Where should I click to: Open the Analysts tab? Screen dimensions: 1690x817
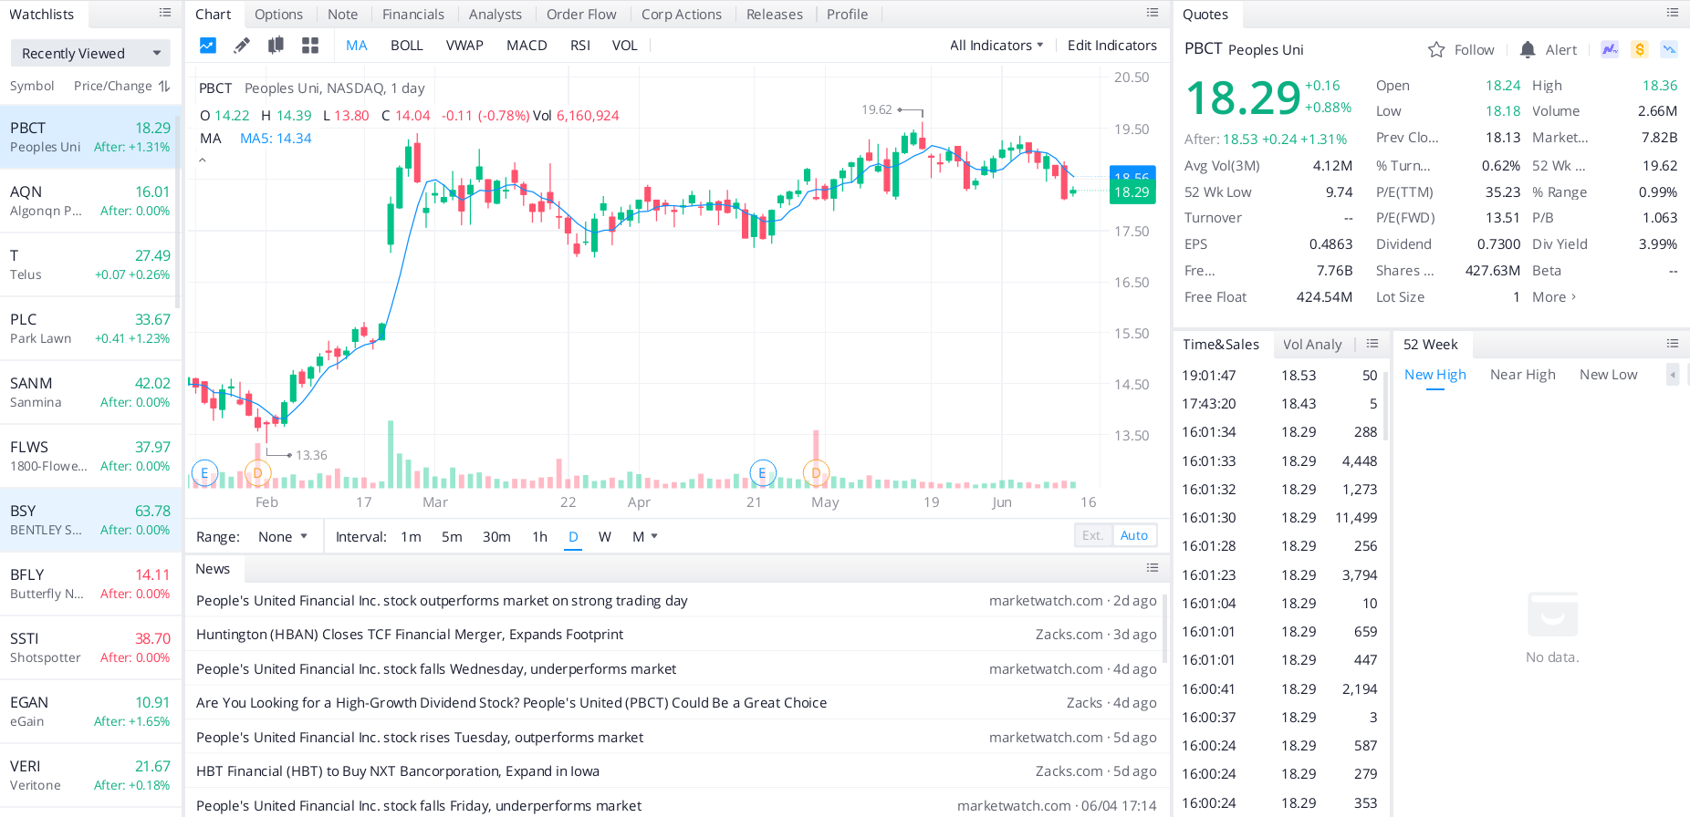pyautogui.click(x=496, y=15)
